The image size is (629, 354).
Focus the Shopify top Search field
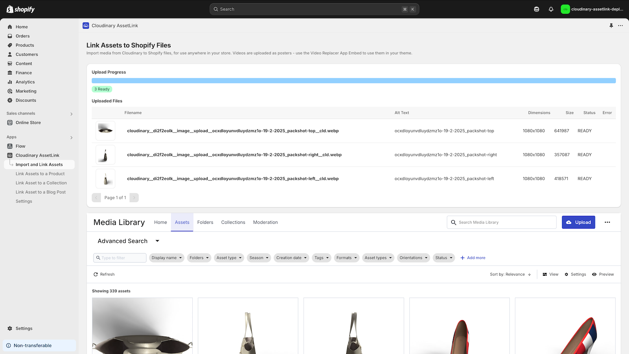pos(314,9)
